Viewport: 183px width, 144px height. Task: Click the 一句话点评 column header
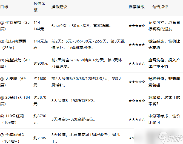(x=158, y=7)
